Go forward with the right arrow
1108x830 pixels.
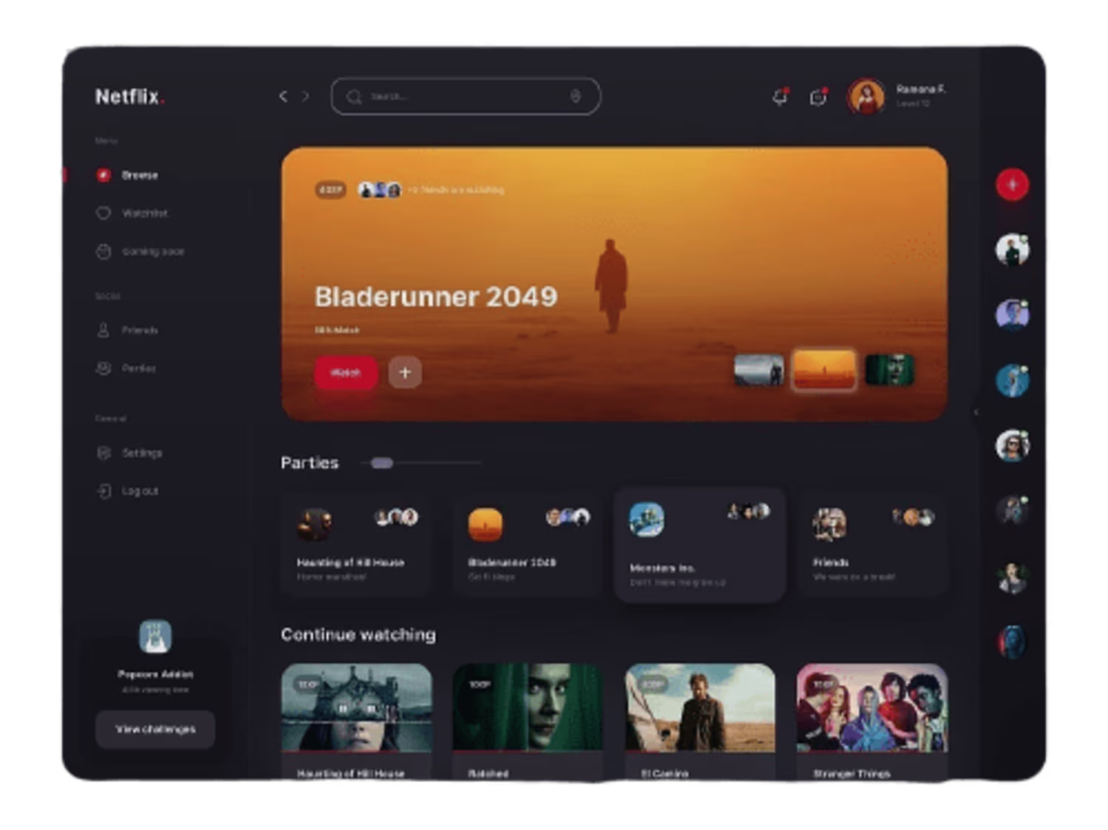pos(306,96)
